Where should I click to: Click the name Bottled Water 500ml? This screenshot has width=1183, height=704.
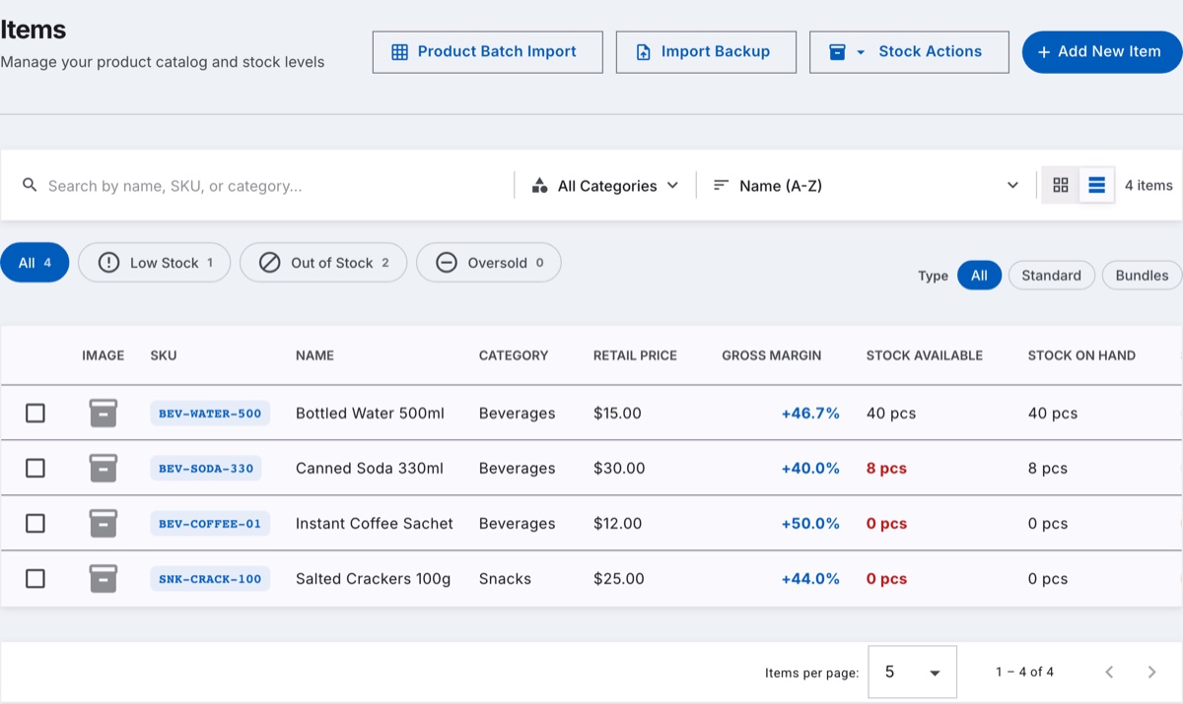[x=370, y=414]
